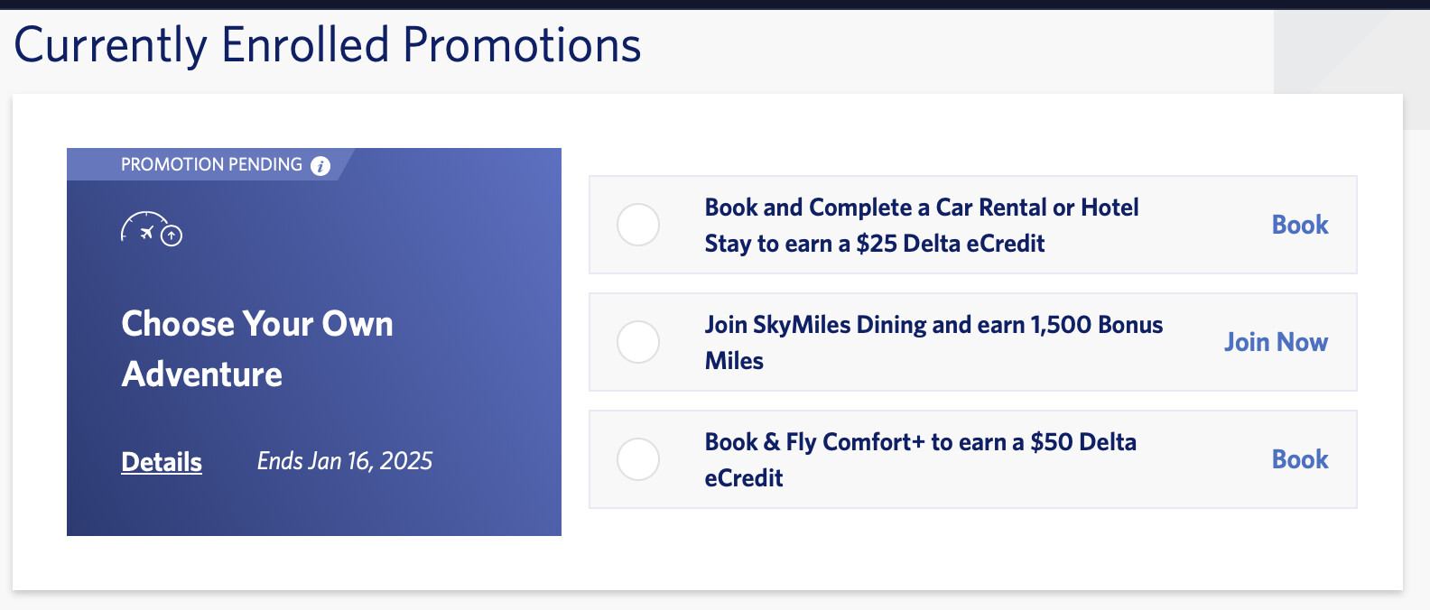
Task: Click the "Ends Jan 16, 2025" date text
Action: pyautogui.click(x=344, y=461)
